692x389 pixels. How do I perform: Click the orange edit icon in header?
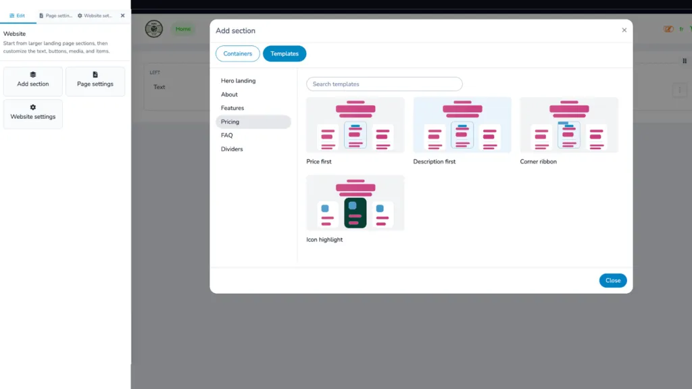pos(668,29)
